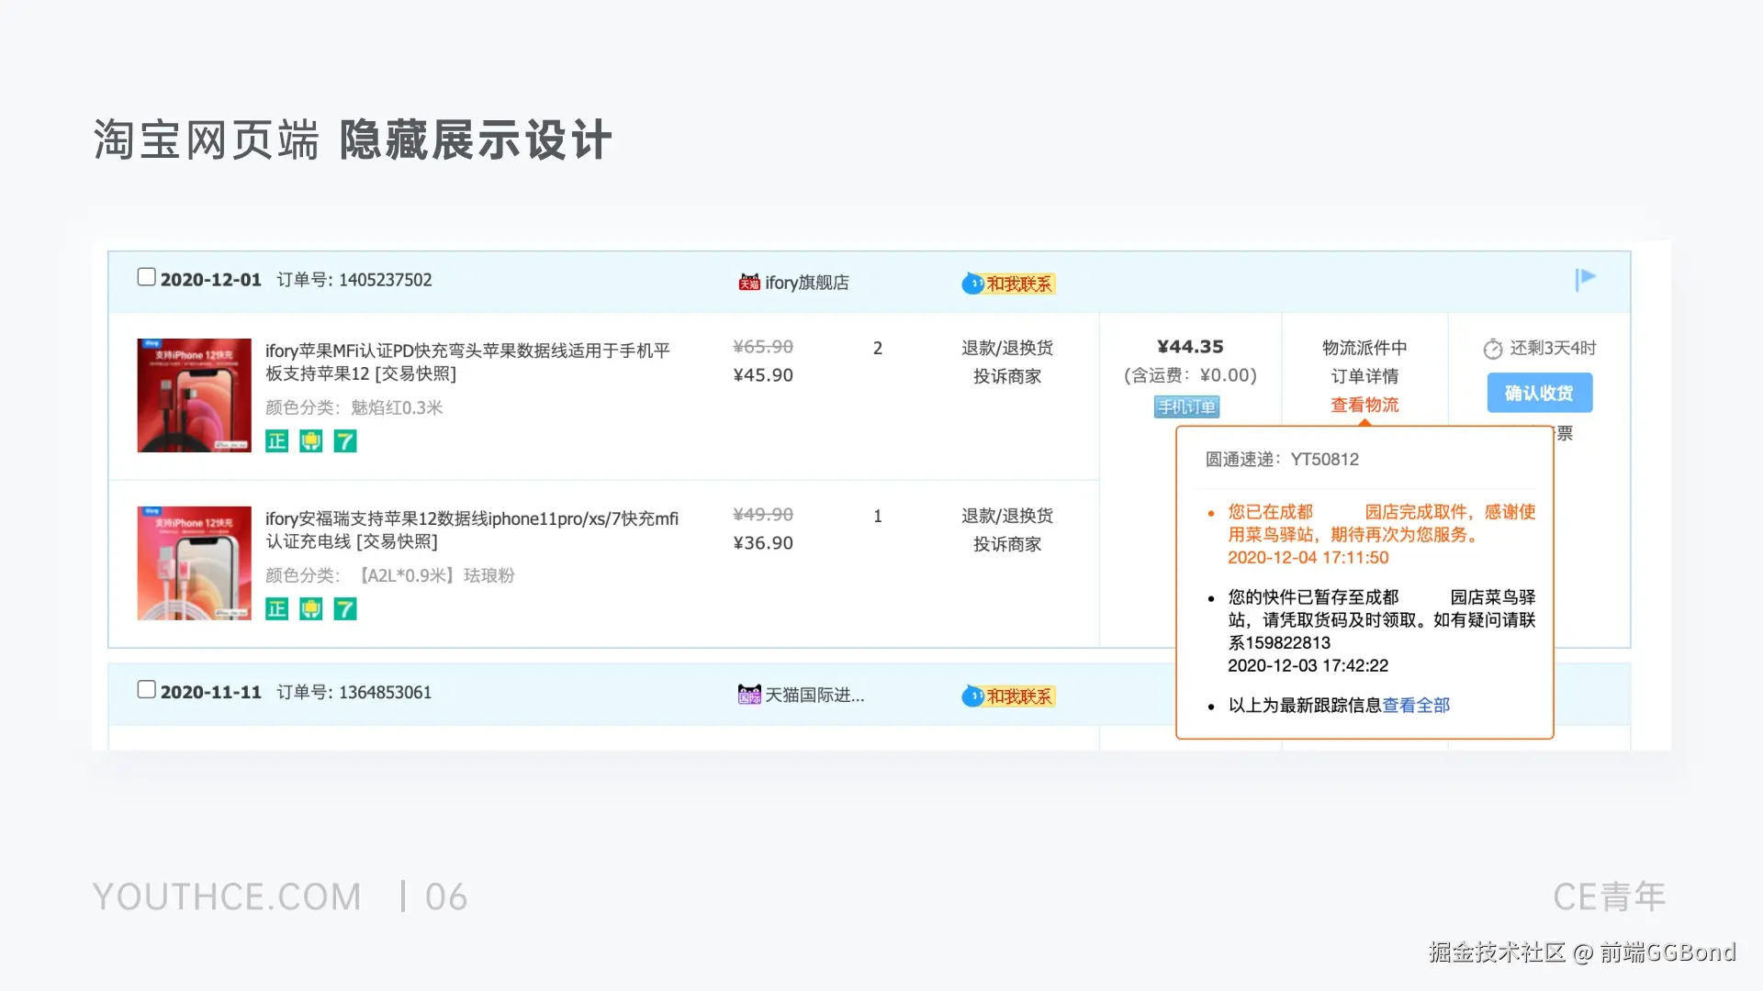
Task: Check the checkbox for order 1405237502
Action: [146, 275]
